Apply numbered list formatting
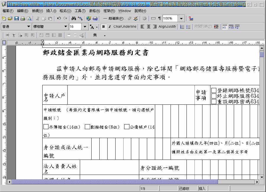This screenshot has height=192, width=266. coord(182,27)
